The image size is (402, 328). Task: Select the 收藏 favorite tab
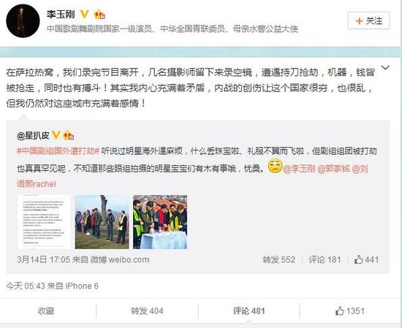point(46,311)
